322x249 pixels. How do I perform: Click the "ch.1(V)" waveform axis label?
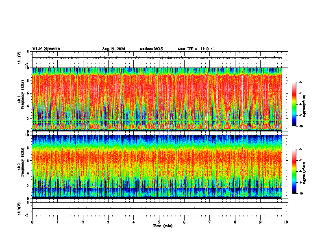20,58
